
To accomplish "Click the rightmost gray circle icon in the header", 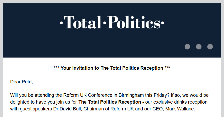I will tap(210, 47).
